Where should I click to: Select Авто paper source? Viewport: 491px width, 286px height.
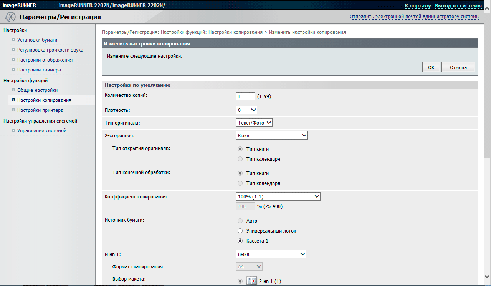click(x=240, y=221)
